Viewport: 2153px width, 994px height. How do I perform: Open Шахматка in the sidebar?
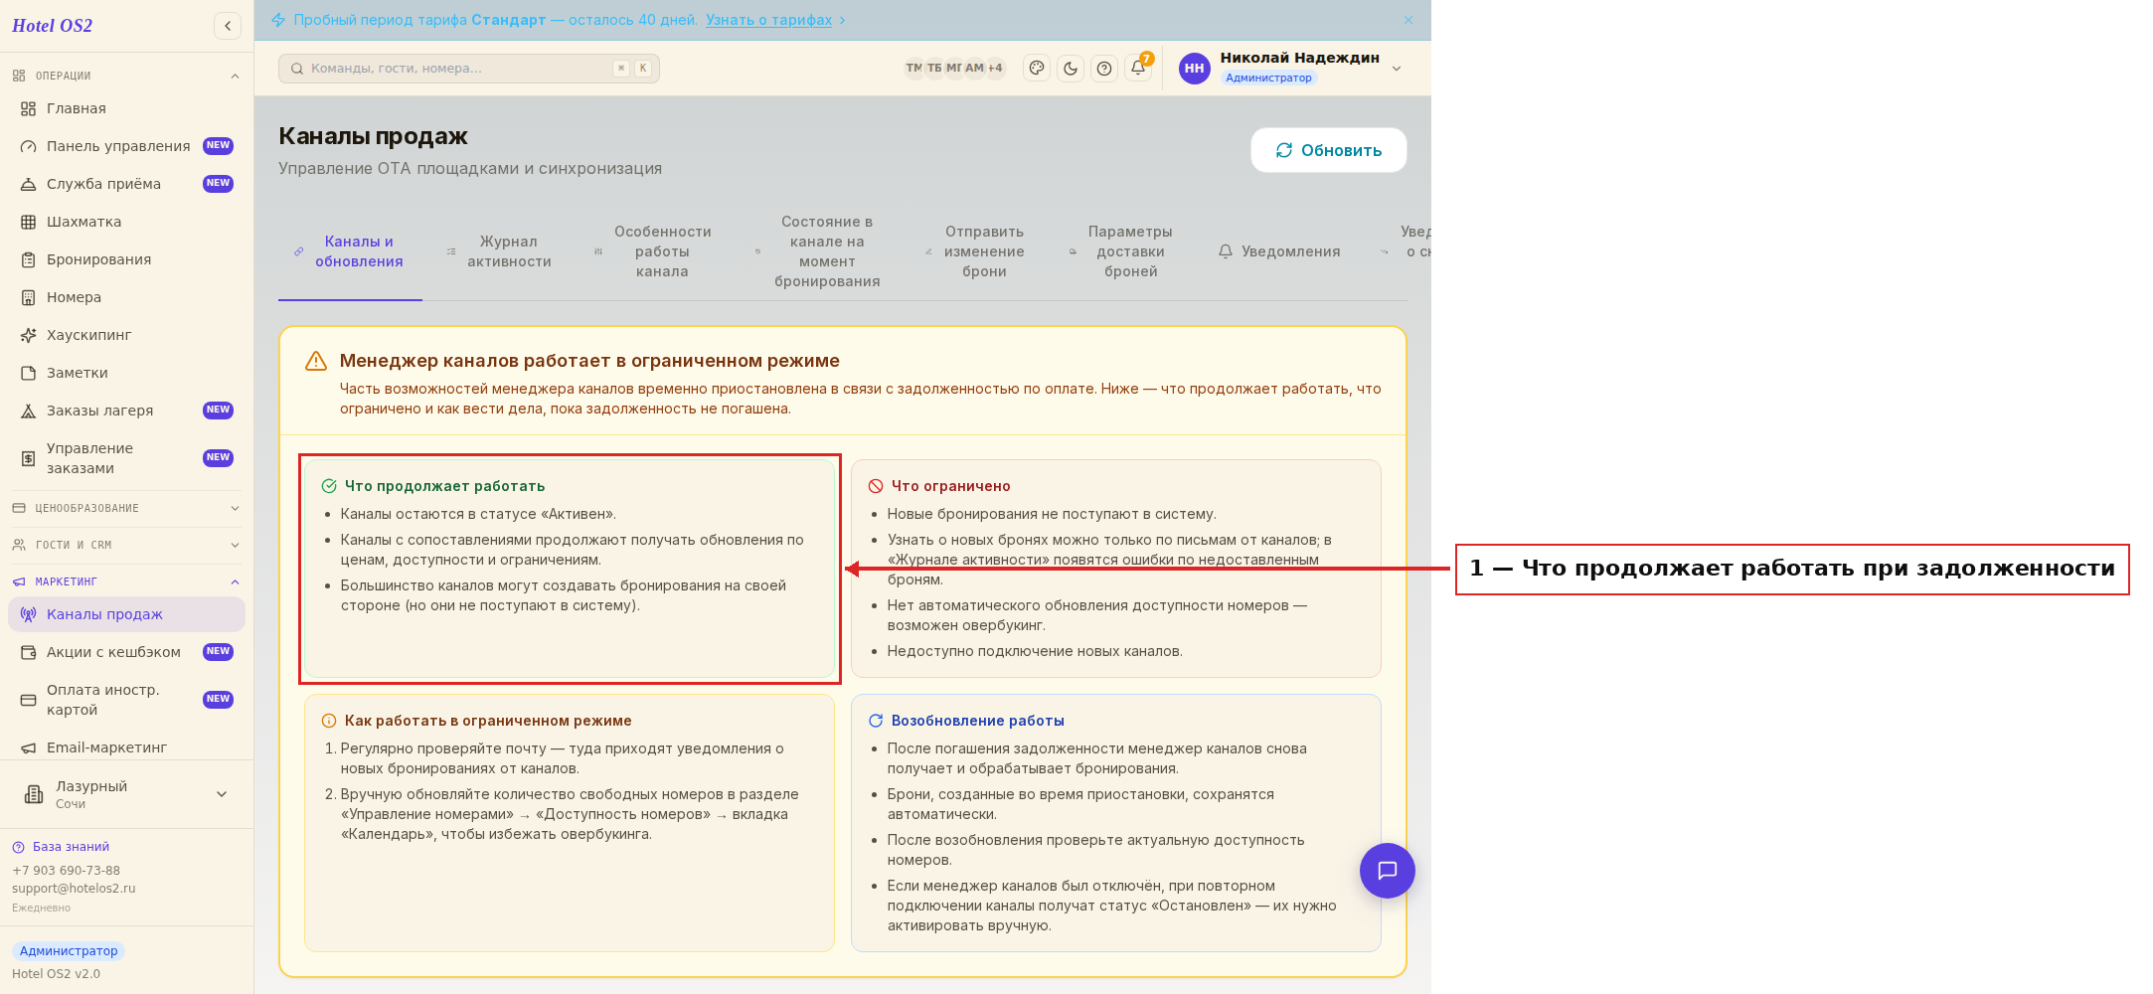pos(126,222)
